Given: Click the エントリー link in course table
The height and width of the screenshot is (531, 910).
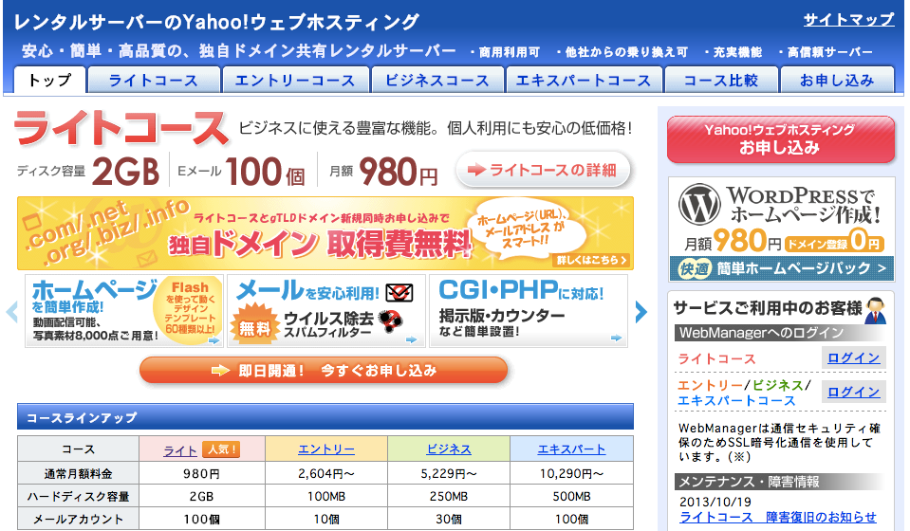Looking at the screenshot, I should tap(326, 449).
